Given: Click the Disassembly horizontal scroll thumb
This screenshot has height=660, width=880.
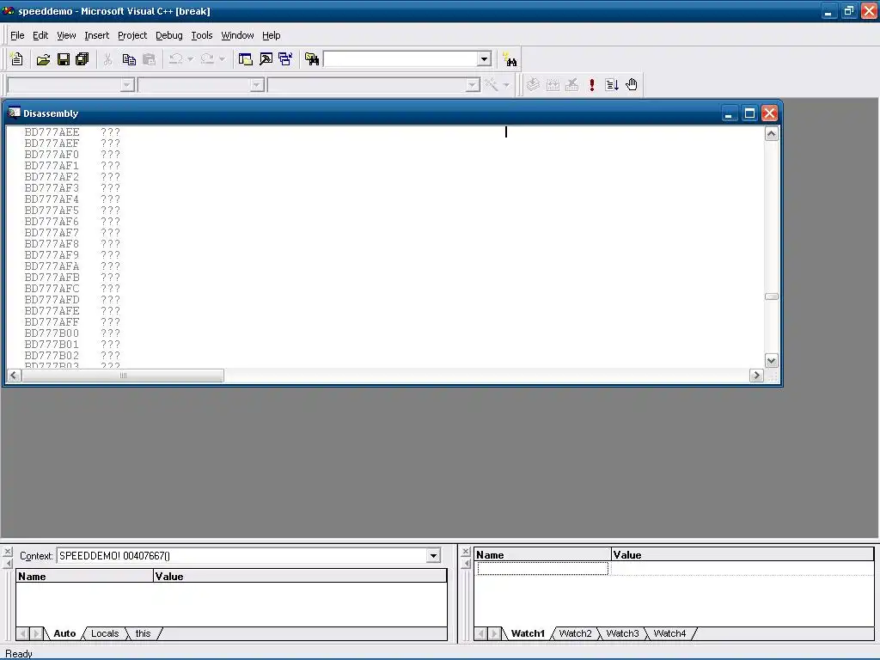Looking at the screenshot, I should [123, 376].
